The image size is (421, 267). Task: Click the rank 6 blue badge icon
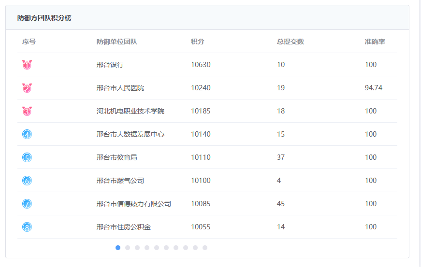27,181
